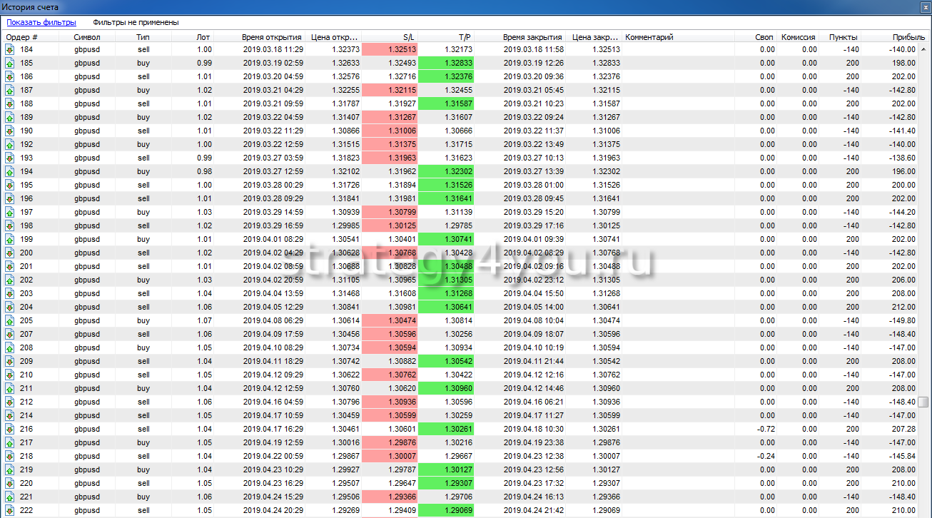The width and height of the screenshot is (932, 518).
Task: Click the Тип column header
Action: click(x=143, y=37)
